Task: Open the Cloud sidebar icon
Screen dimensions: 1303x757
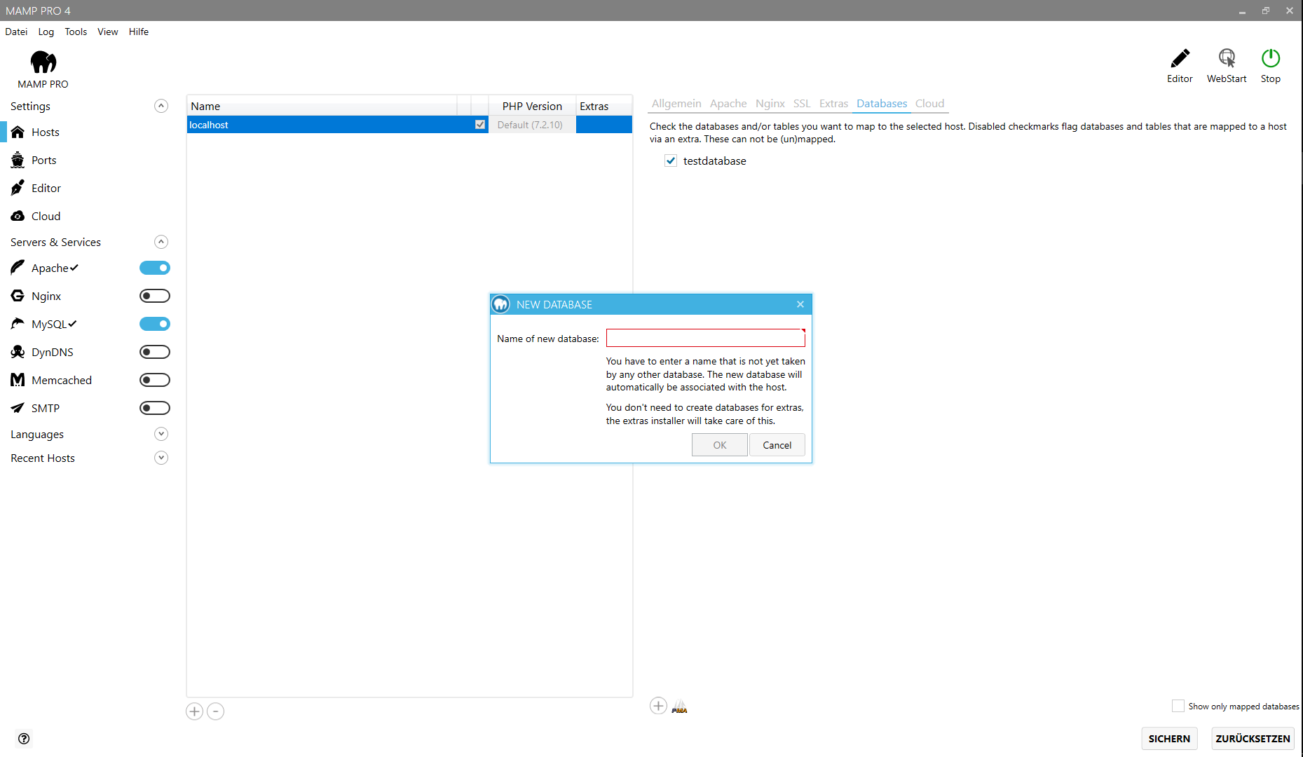Action: [x=18, y=216]
